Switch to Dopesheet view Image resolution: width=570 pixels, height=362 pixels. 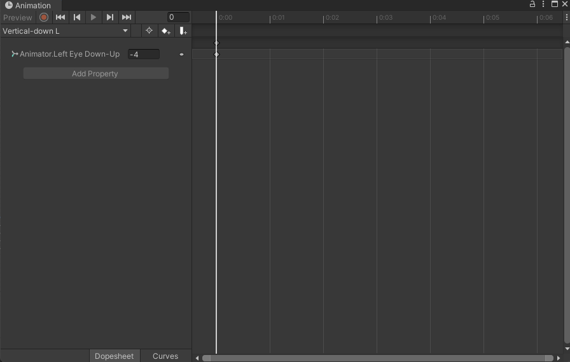coord(115,356)
